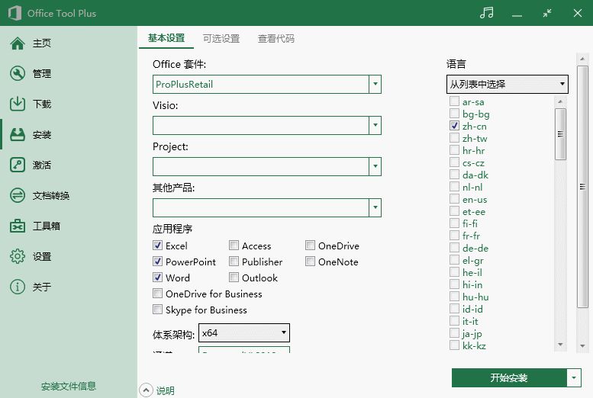Uncheck the Excel application checkbox

[158, 246]
